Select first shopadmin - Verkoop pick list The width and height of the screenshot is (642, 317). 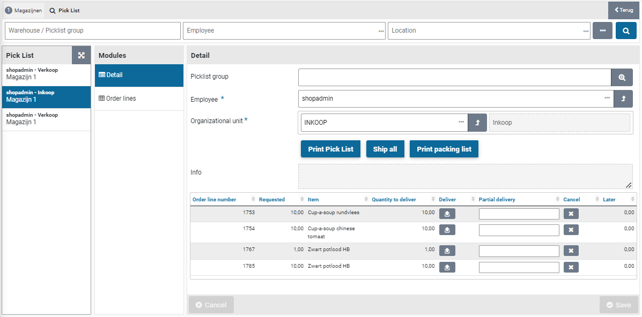pyautogui.click(x=46, y=74)
